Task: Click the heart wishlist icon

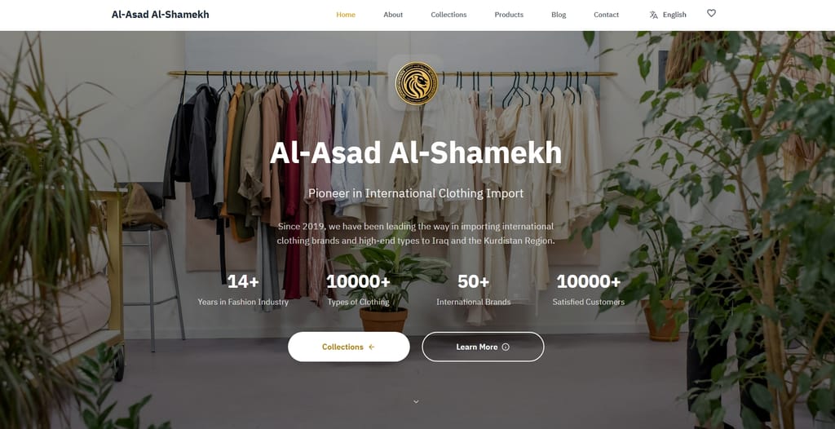Action: (711, 13)
